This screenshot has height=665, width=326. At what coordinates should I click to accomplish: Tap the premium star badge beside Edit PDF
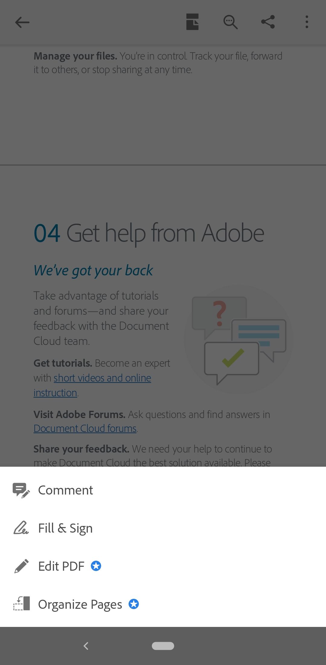tap(95, 566)
